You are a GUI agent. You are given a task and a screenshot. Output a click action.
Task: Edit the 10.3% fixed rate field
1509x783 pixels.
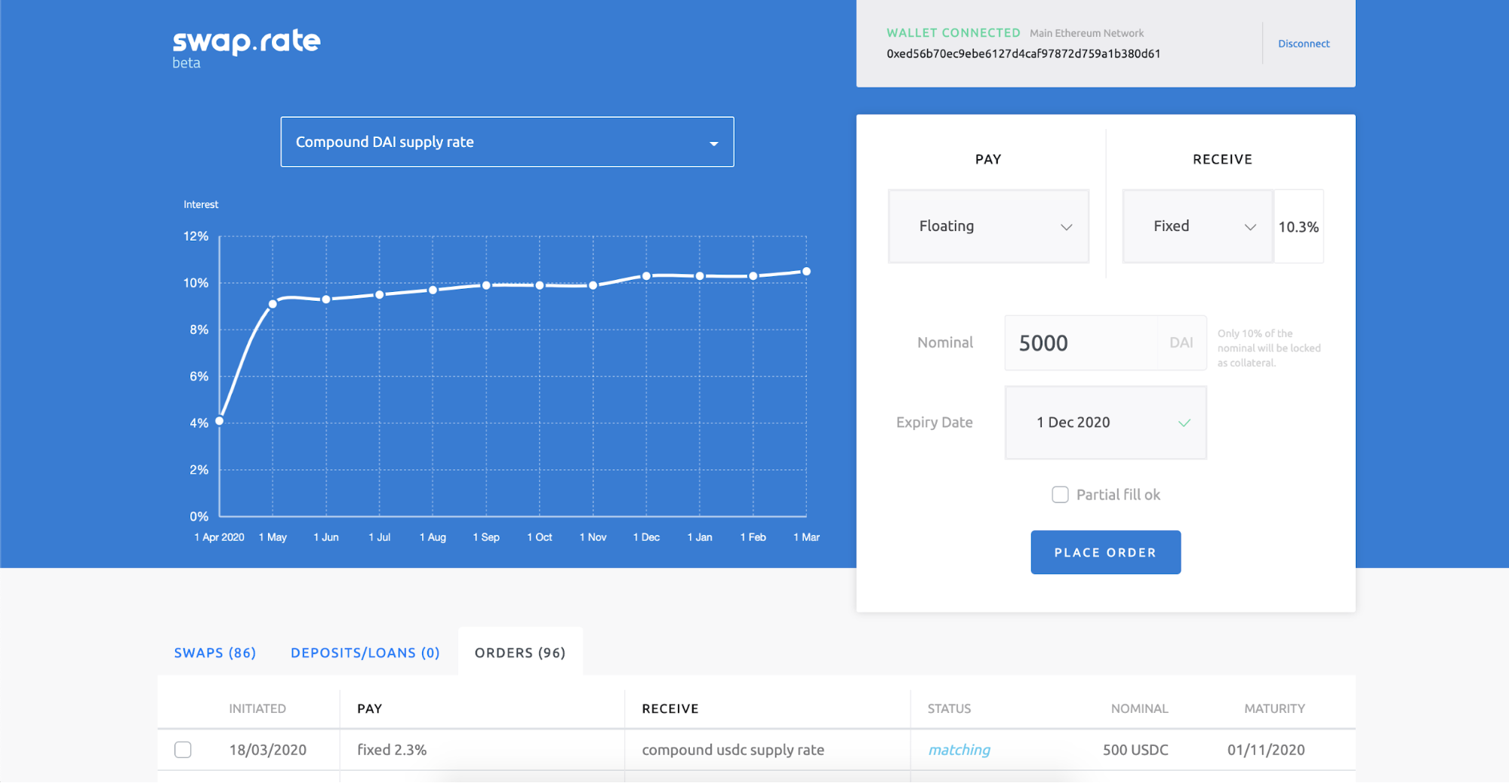pos(1298,227)
